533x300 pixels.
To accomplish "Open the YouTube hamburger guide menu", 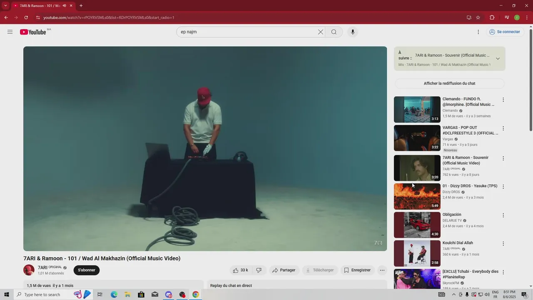I will (10, 32).
